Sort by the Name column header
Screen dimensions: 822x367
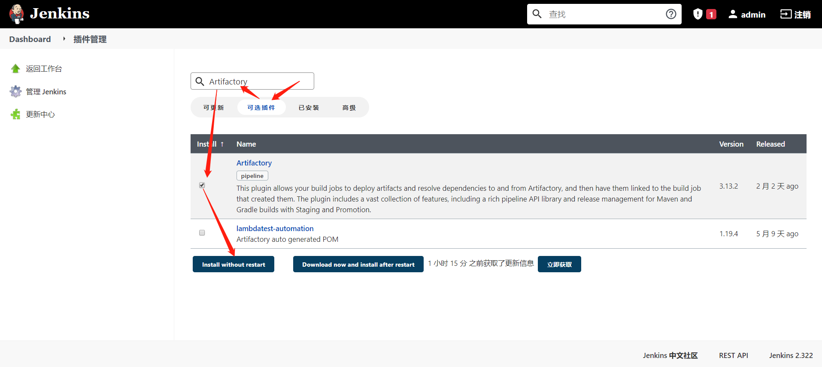point(246,144)
